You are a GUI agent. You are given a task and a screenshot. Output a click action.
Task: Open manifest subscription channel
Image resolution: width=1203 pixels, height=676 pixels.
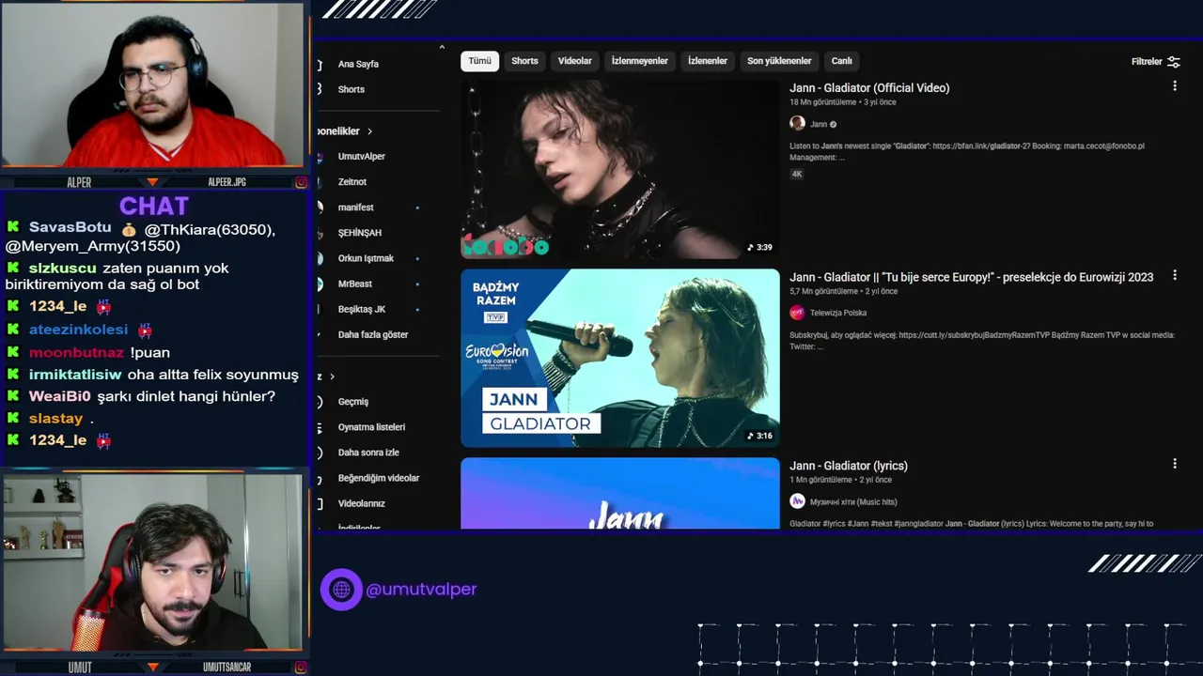point(356,207)
